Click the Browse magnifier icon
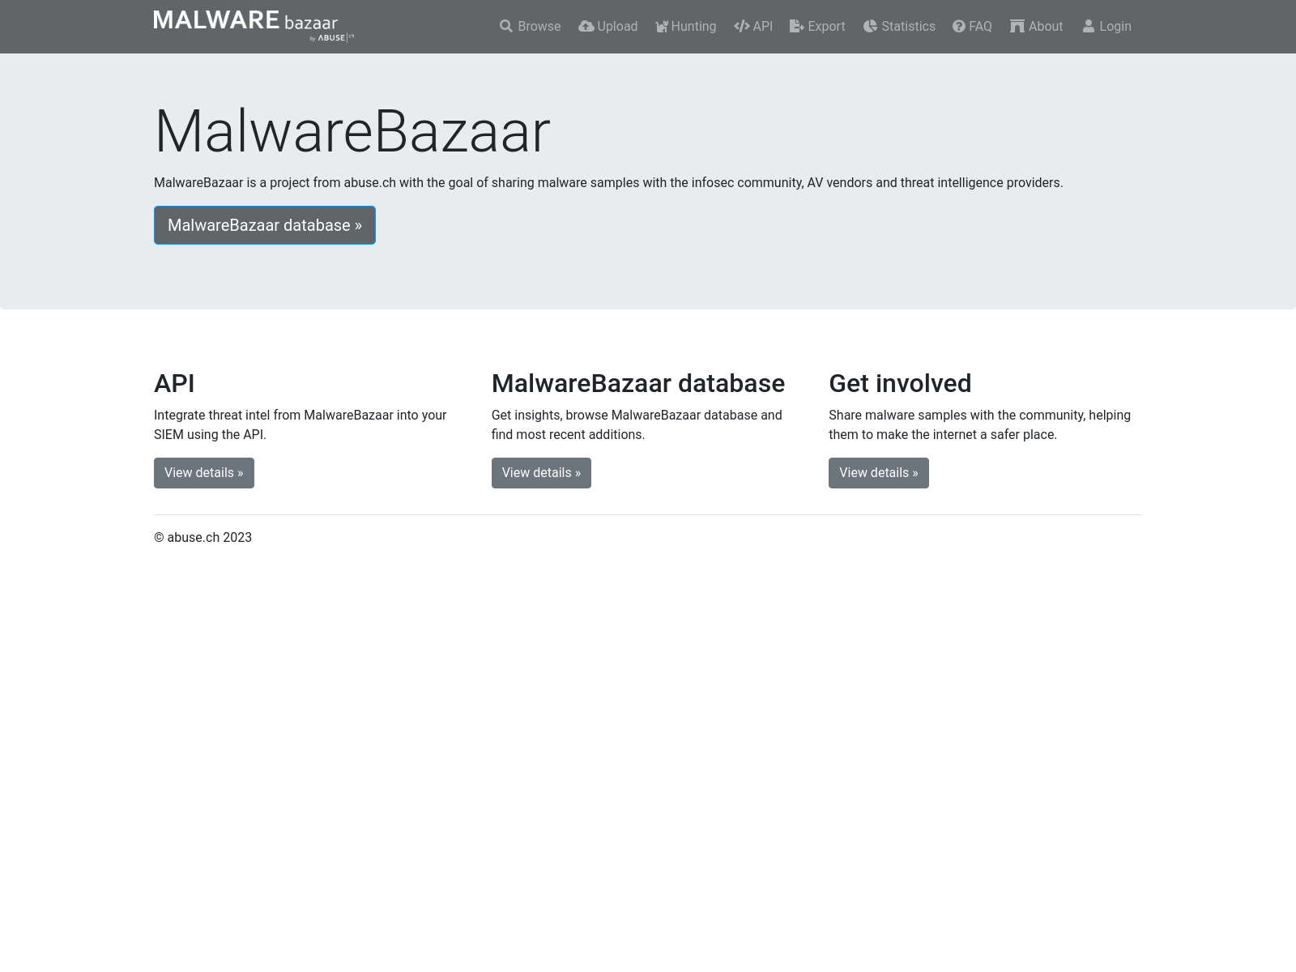The image size is (1296, 972). tap(506, 27)
